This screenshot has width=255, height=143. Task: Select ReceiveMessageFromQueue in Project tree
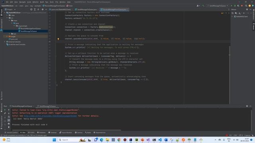pos(29,29)
